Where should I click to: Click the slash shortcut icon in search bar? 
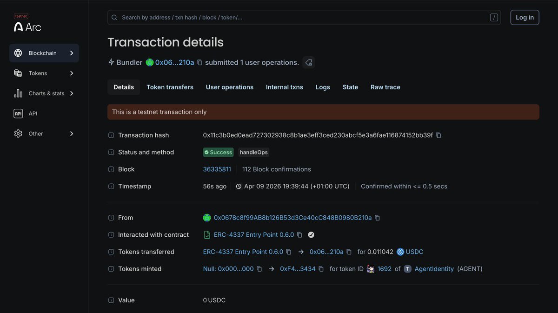tap(494, 18)
